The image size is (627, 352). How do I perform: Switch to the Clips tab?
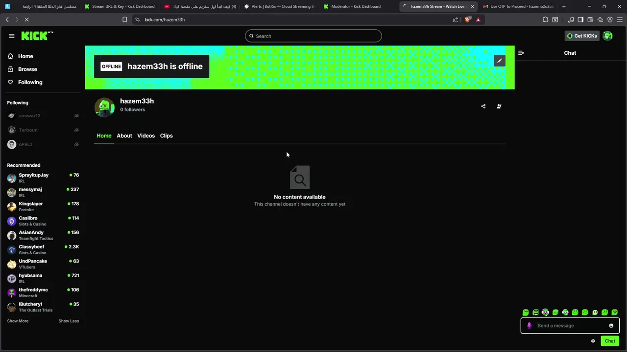[x=167, y=136]
